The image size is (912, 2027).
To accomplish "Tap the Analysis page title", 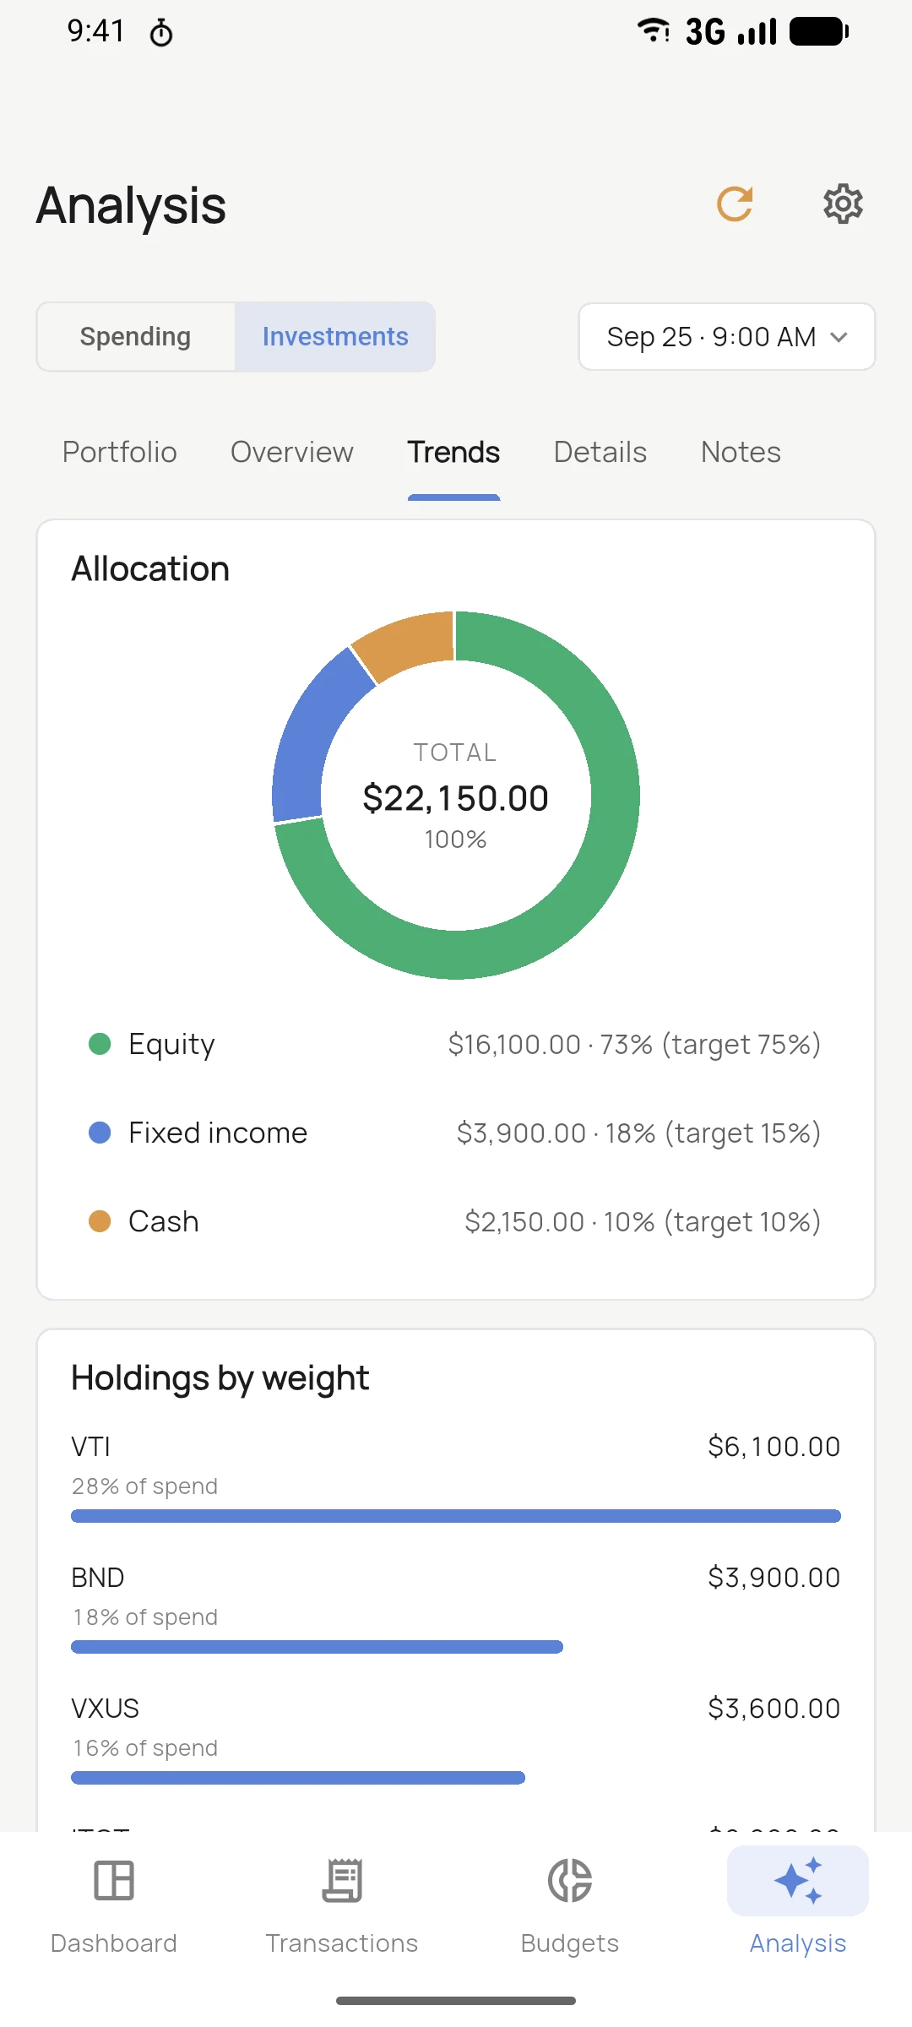I will coord(131,205).
